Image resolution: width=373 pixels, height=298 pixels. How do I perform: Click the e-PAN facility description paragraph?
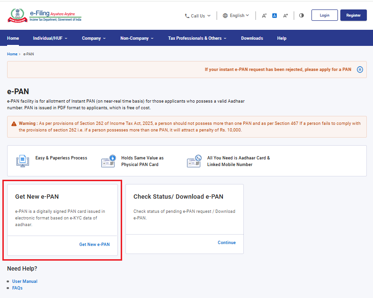pyautogui.click(x=126, y=105)
